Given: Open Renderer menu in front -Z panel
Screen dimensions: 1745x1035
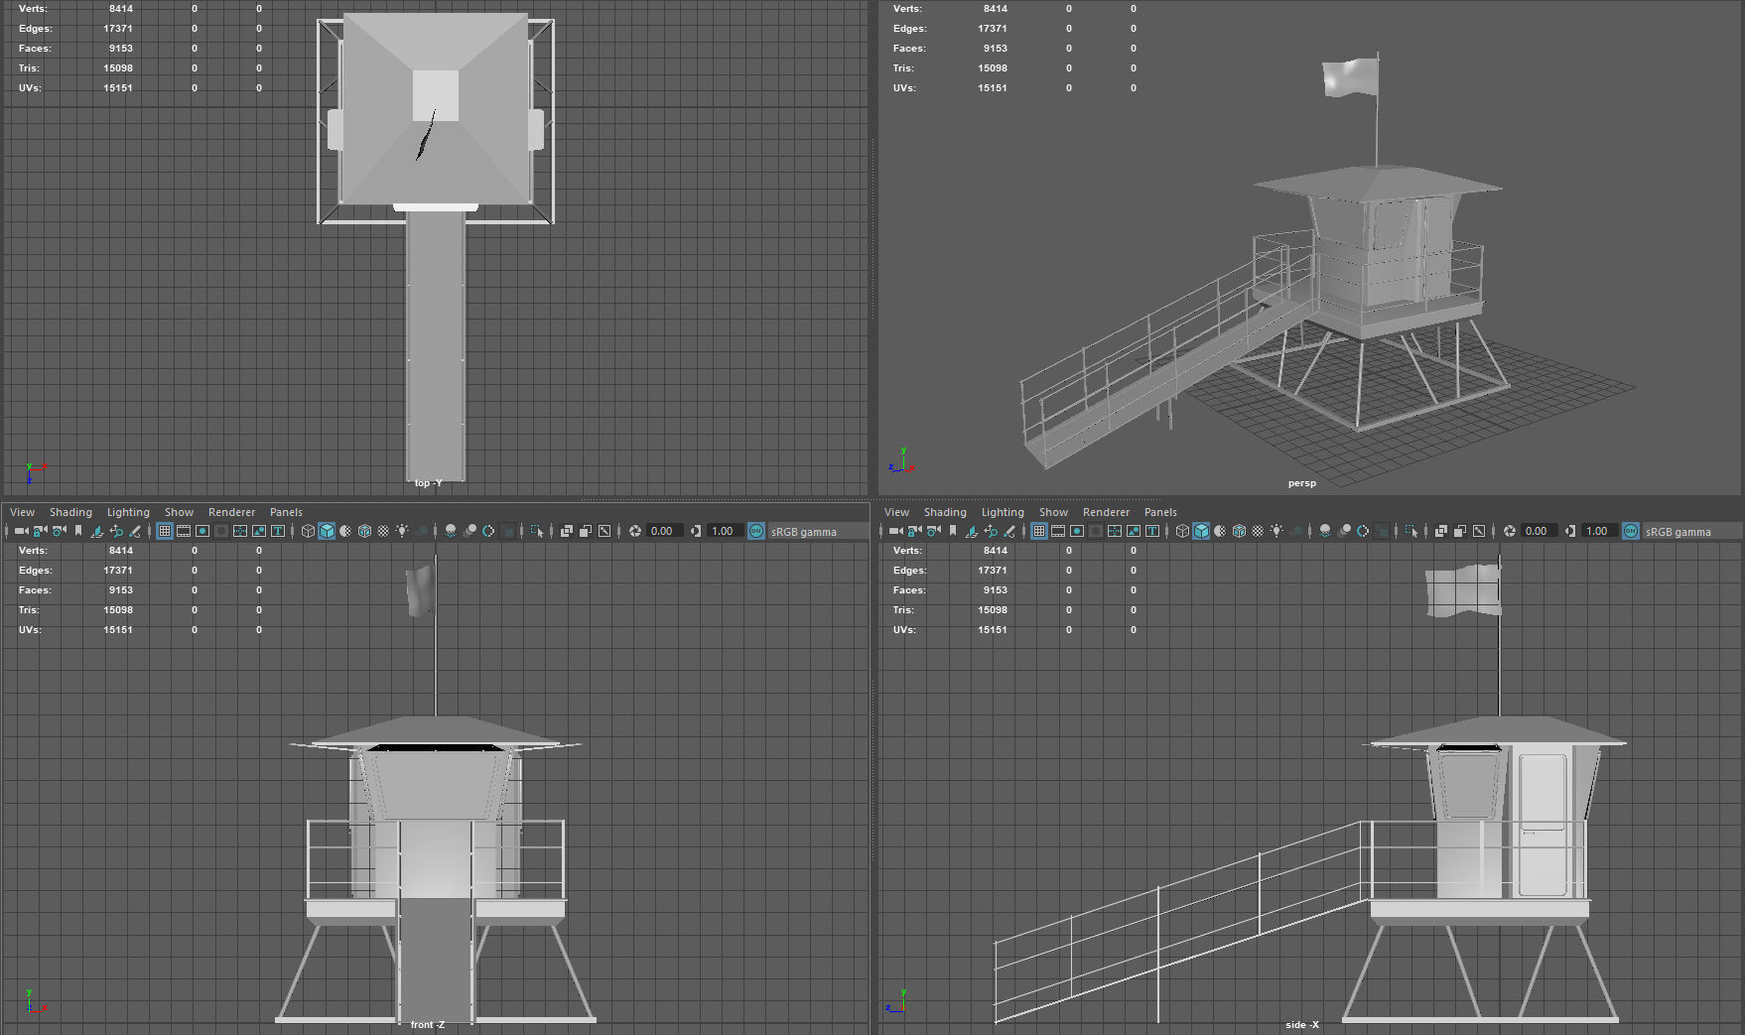Looking at the screenshot, I should [x=231, y=512].
